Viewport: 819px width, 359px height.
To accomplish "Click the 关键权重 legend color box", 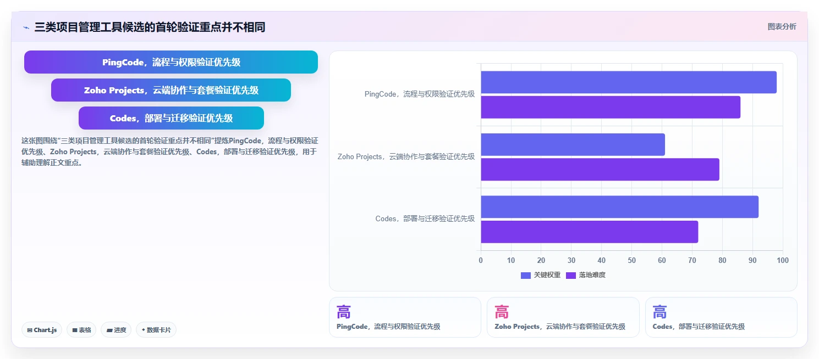I will tap(526, 275).
